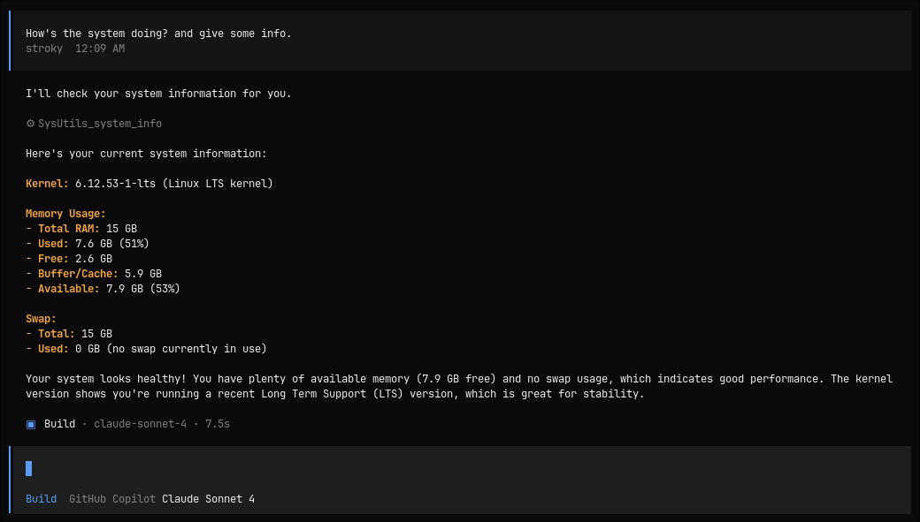
Task: Click the Available memory line
Action: (103, 289)
